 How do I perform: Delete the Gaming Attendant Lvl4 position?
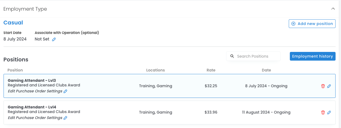[x=323, y=113]
